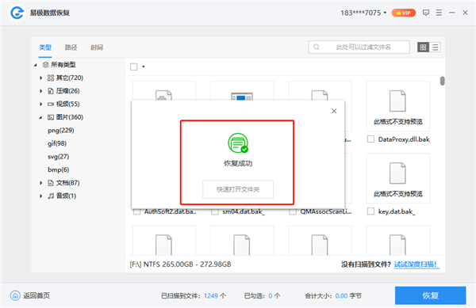Click the 试试深度扫描! link

pyautogui.click(x=416, y=264)
